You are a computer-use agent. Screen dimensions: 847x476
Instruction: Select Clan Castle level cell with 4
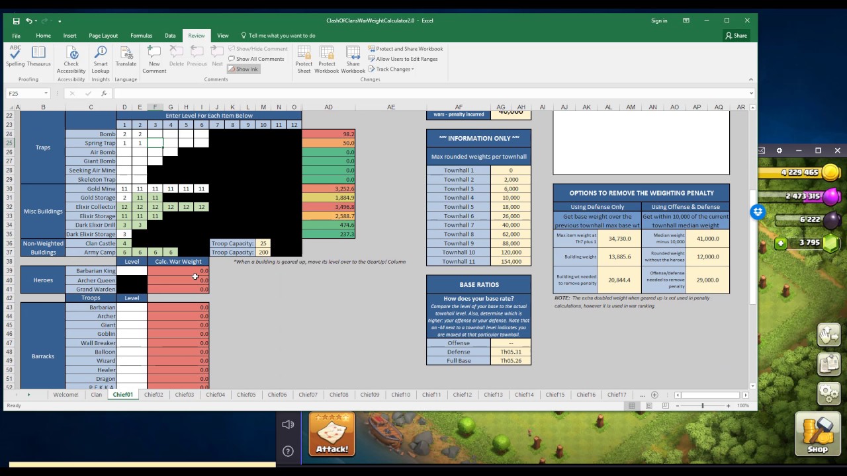(124, 243)
